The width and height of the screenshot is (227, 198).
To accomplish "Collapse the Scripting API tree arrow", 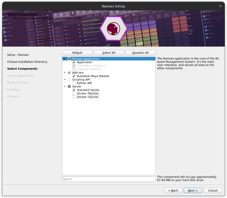I will pos(65,80).
